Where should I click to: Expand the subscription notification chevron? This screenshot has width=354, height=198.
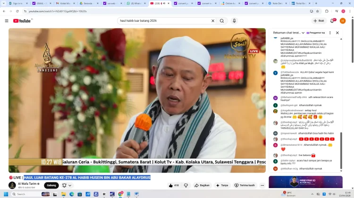point(70,185)
